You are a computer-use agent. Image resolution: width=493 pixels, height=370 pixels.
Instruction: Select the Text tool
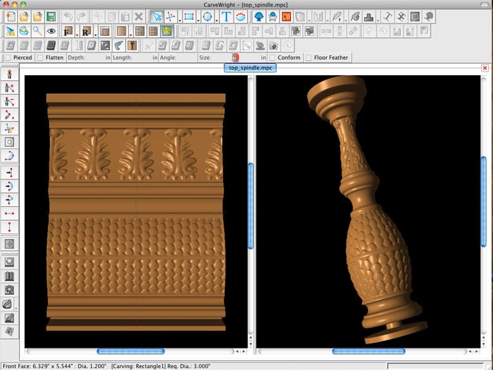tap(226, 17)
